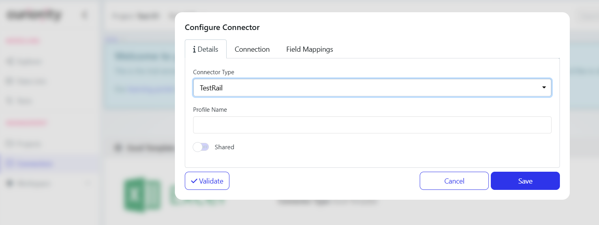This screenshot has width=599, height=225.
Task: Click the sidebar collapse icon near logo
Action: (x=84, y=15)
